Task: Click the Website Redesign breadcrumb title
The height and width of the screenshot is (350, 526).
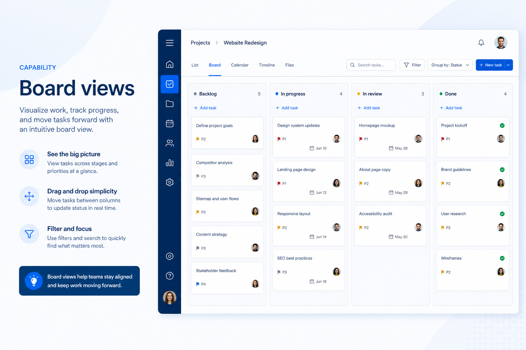Action: pyautogui.click(x=245, y=43)
